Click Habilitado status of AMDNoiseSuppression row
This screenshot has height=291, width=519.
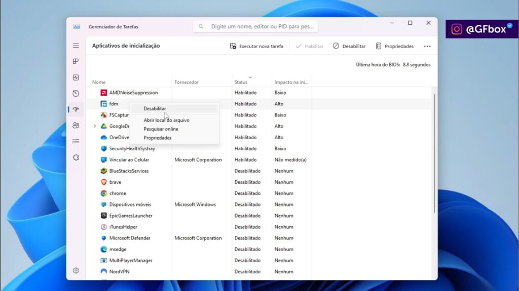point(245,93)
